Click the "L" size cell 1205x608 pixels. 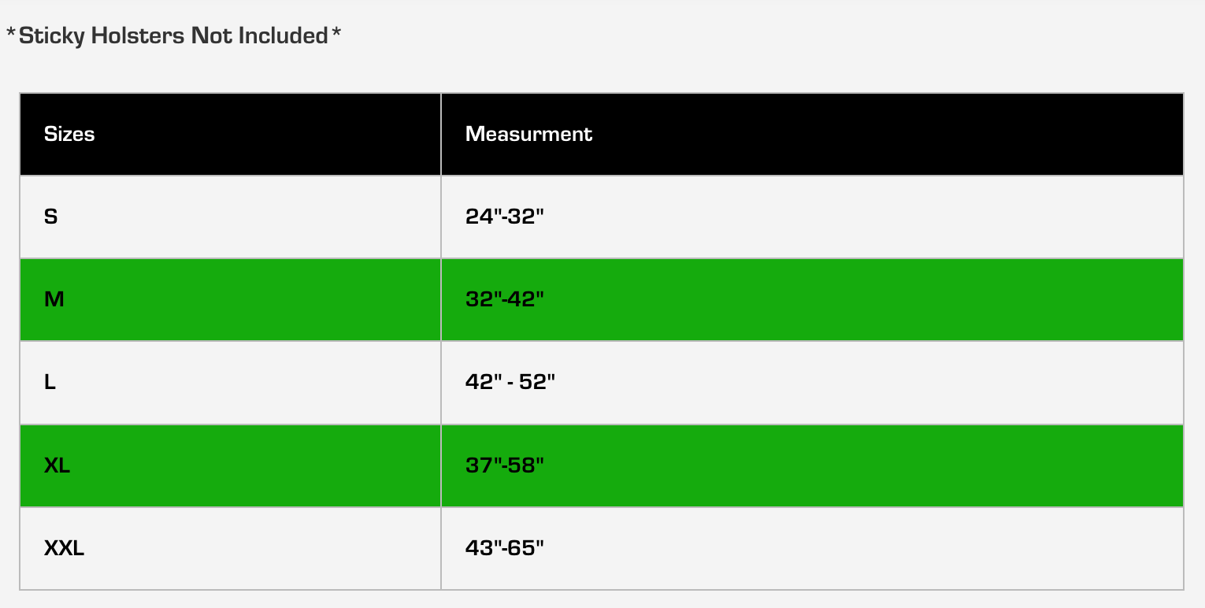click(x=50, y=383)
